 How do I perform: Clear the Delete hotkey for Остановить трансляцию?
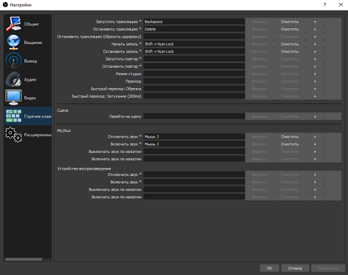pyautogui.click(x=289, y=29)
